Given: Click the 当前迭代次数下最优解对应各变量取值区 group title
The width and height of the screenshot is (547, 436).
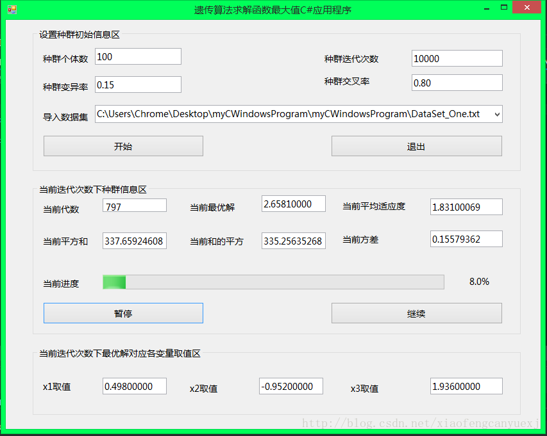Looking at the screenshot, I should click(120, 353).
